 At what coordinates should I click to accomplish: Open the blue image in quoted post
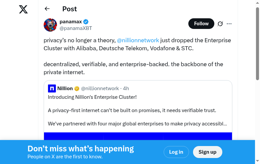pyautogui.click(x=138, y=136)
